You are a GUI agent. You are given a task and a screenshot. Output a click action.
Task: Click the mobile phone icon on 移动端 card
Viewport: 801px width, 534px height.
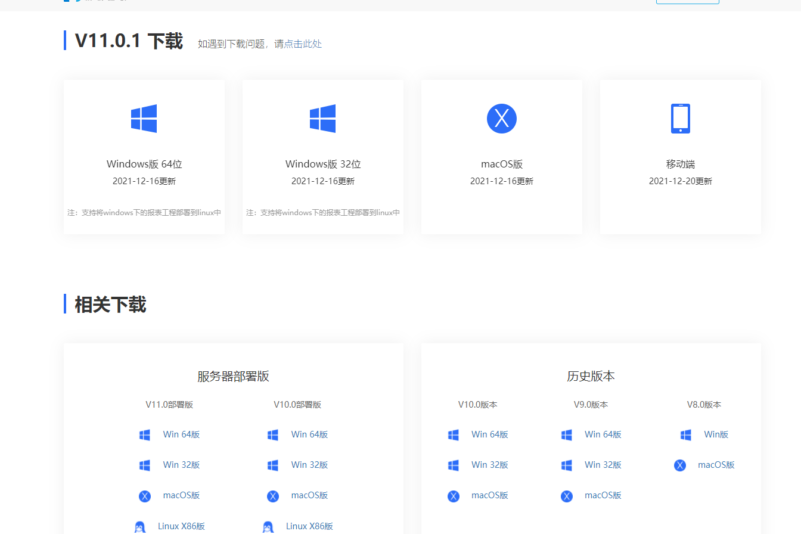tap(680, 118)
